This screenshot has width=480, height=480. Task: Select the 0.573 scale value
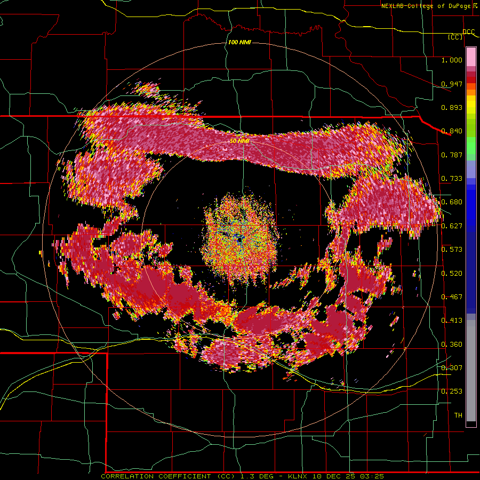point(452,250)
